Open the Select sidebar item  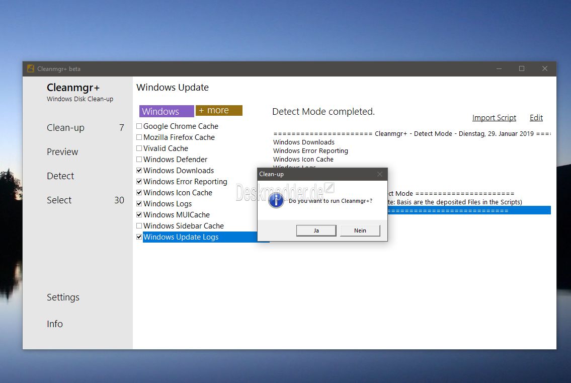click(59, 200)
